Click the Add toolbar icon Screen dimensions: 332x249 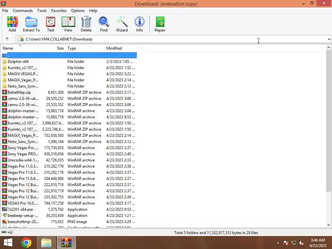(12, 24)
